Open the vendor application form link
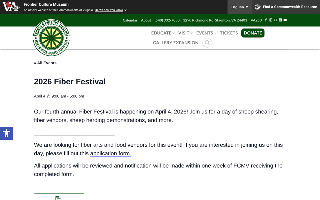 (110, 153)
